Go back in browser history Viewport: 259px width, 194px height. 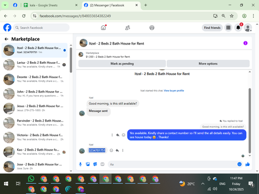click(x=6, y=16)
